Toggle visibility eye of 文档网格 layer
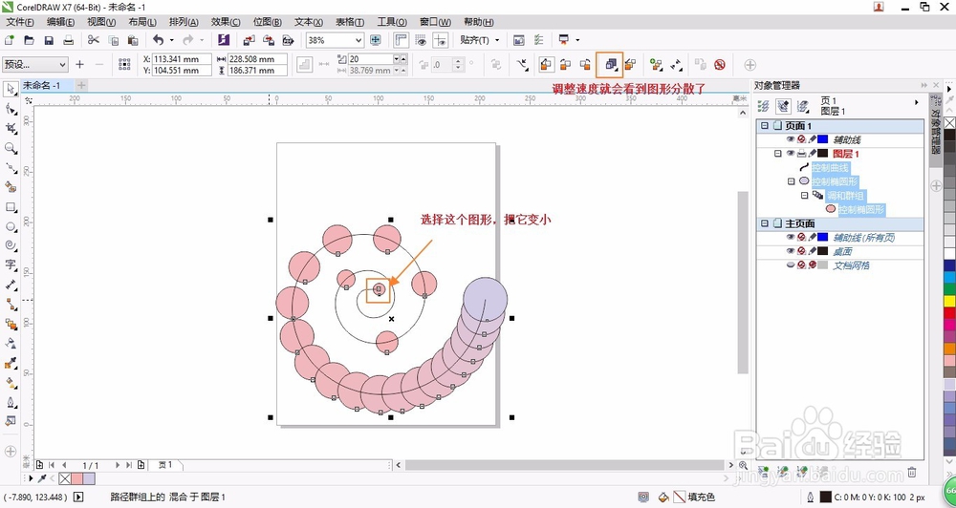The image size is (956, 508). (791, 265)
